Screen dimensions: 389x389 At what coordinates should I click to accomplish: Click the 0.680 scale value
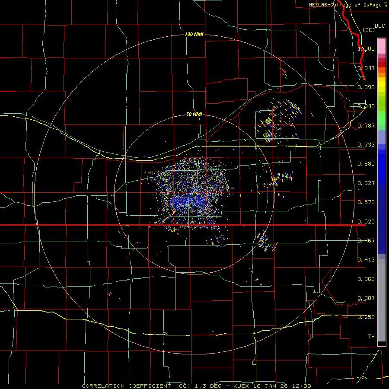[366, 164]
